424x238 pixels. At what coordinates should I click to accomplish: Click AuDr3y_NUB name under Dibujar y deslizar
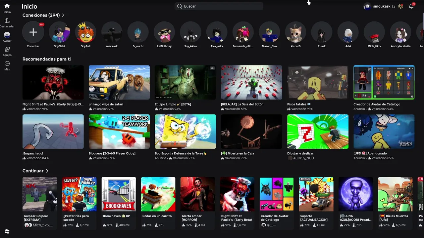click(303, 158)
